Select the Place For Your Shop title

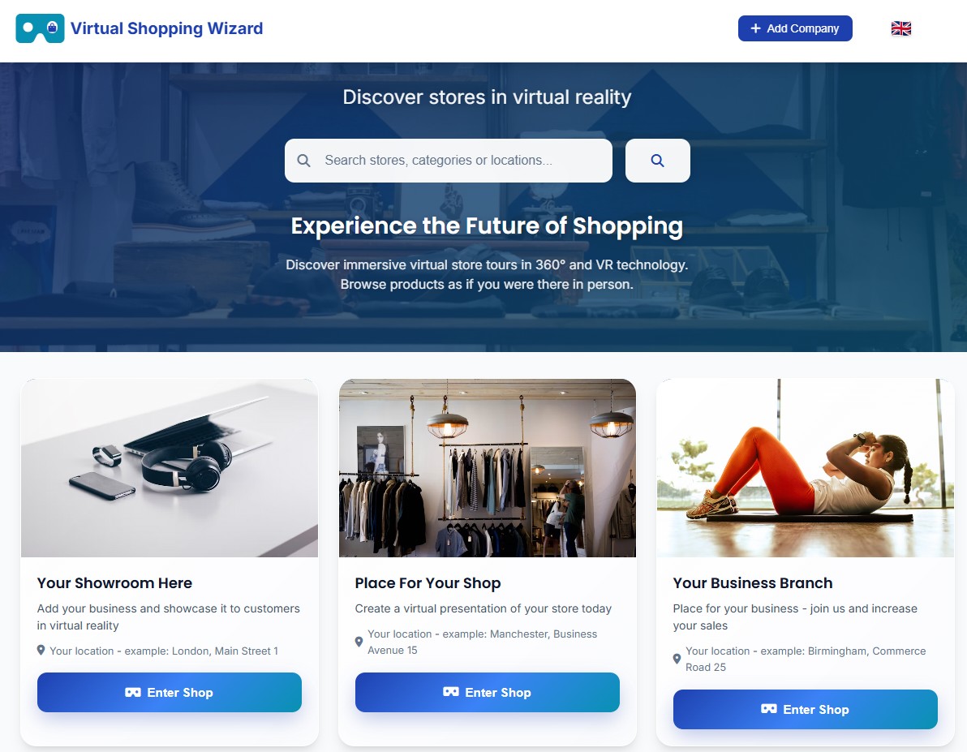(428, 583)
